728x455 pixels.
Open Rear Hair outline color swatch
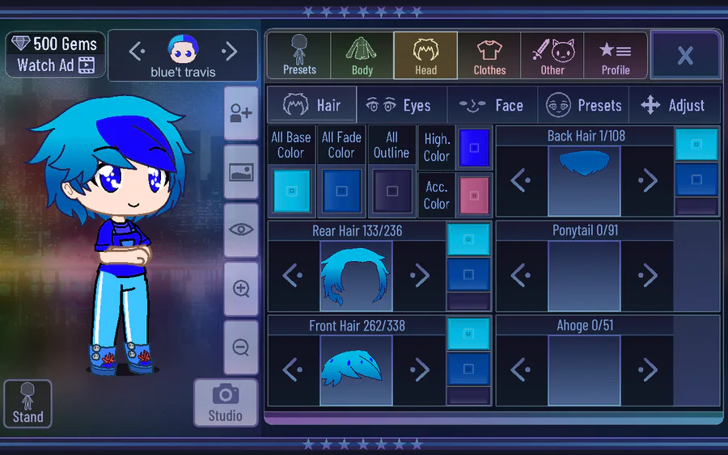(468, 301)
